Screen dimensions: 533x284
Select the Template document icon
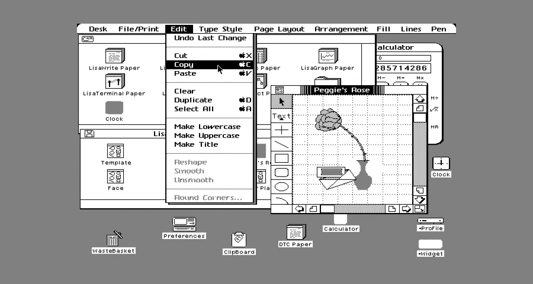point(116,151)
